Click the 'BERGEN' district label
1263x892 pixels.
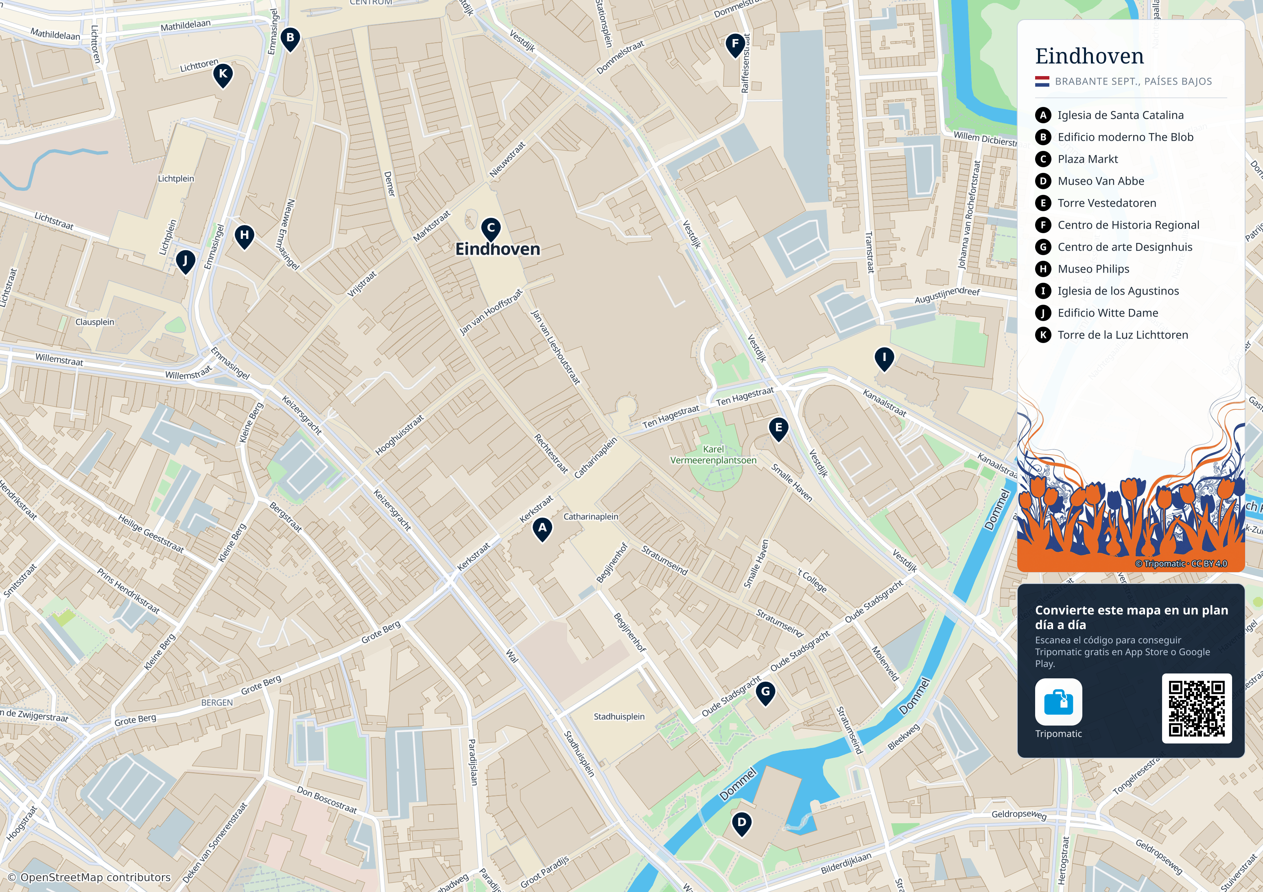(x=217, y=703)
